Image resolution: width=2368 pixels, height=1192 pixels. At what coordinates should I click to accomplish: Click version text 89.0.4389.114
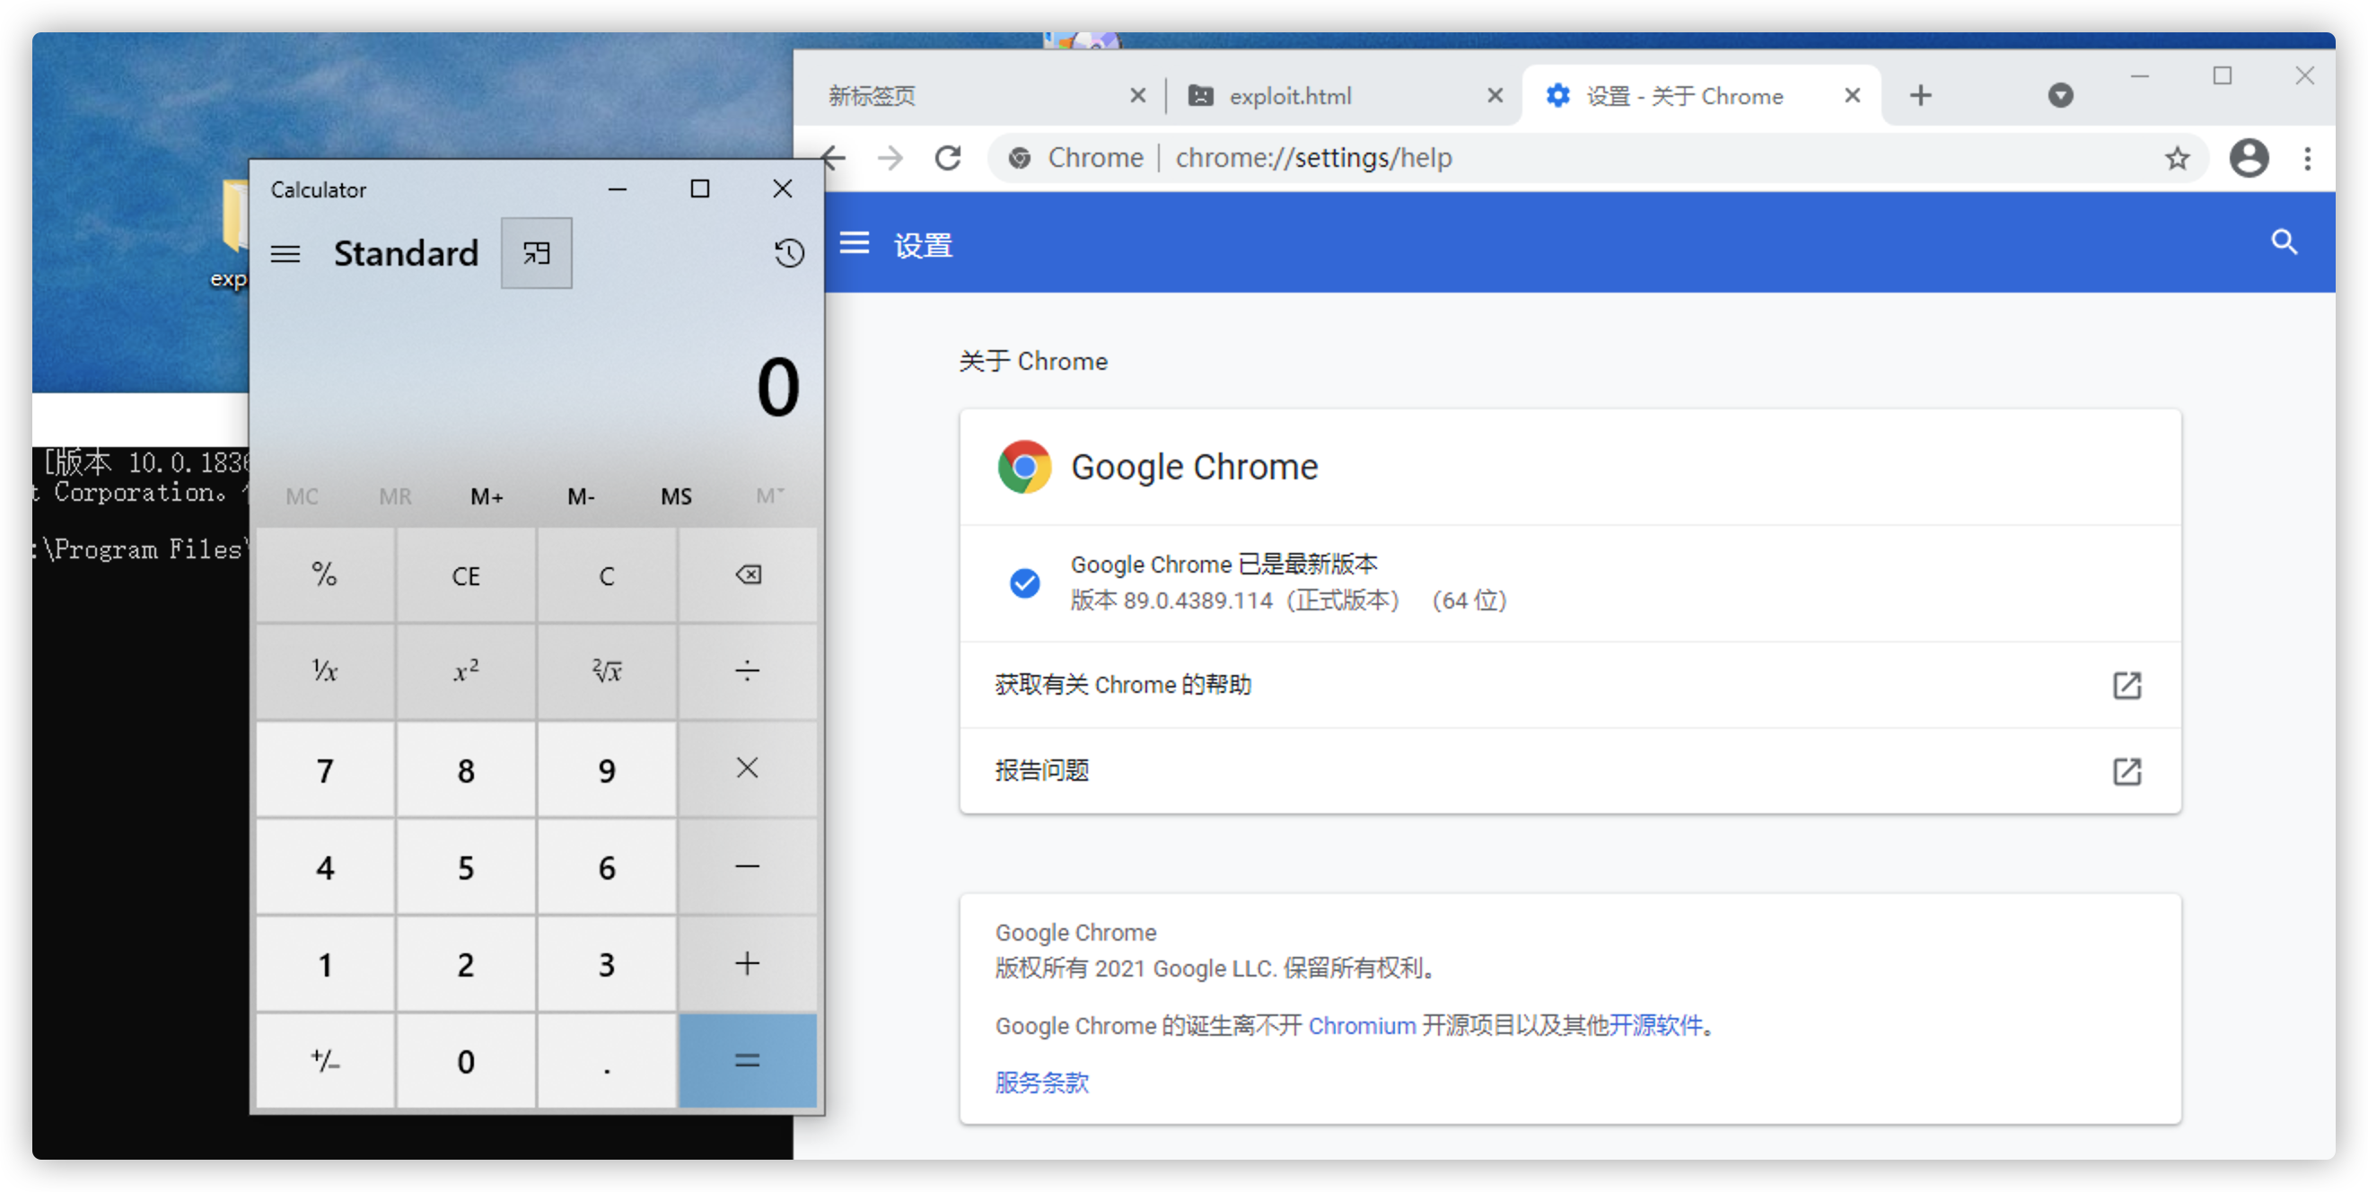[1197, 601]
